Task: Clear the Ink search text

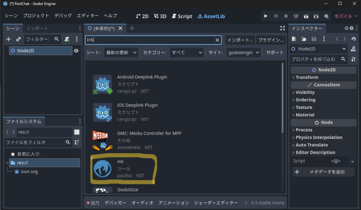Action: tap(217, 40)
